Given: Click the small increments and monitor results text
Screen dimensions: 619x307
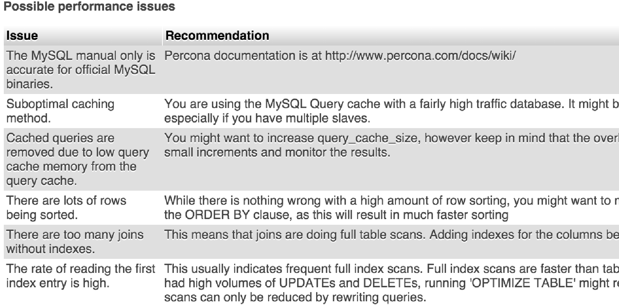Looking at the screenshot, I should pyautogui.click(x=277, y=153).
